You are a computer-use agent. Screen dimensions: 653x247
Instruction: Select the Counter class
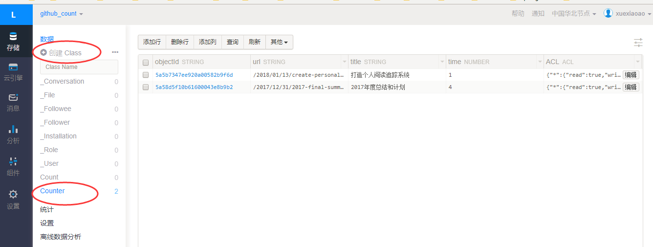(x=52, y=191)
